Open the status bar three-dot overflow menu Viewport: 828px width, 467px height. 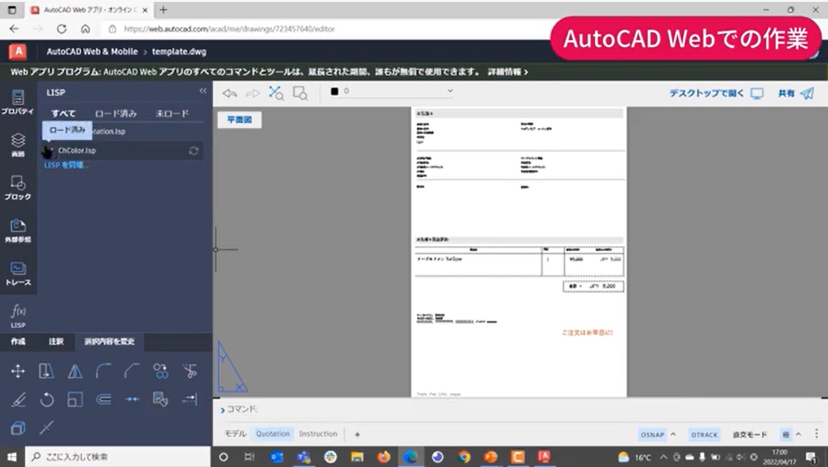(x=817, y=434)
